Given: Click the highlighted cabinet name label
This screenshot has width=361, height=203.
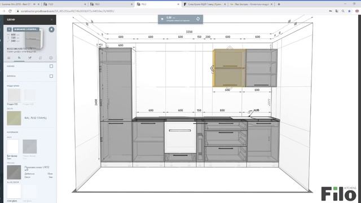Looking at the screenshot, I should [x=26, y=29].
